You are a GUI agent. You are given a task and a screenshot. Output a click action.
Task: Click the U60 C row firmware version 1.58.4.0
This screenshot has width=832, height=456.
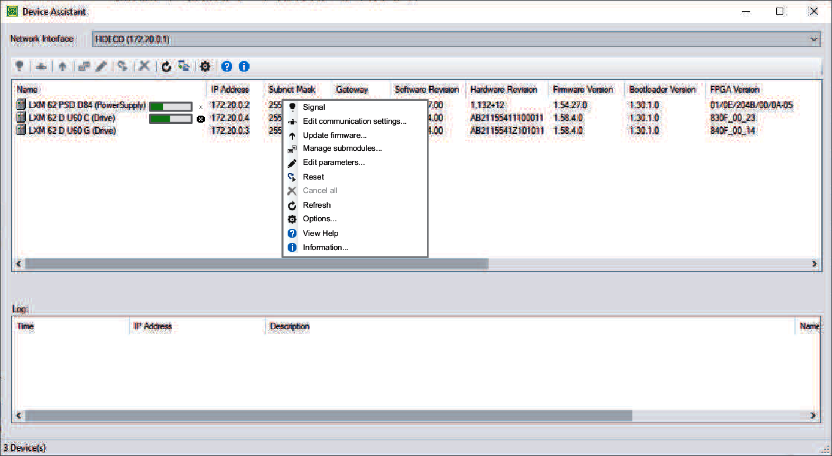567,118
